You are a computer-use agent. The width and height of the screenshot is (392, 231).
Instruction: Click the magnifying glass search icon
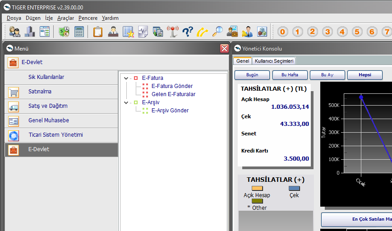(x=217, y=32)
